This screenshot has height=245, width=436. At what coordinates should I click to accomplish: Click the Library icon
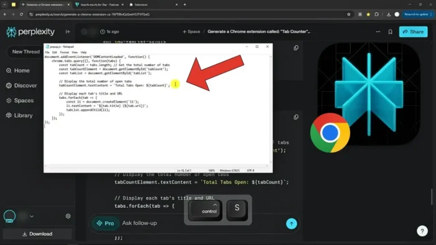coord(9,116)
